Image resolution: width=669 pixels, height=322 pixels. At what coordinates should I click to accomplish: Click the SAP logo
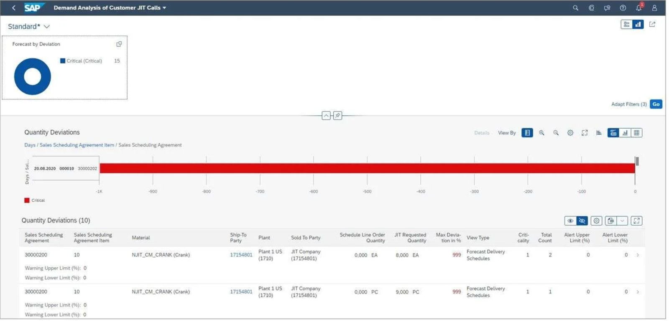pyautogui.click(x=33, y=8)
